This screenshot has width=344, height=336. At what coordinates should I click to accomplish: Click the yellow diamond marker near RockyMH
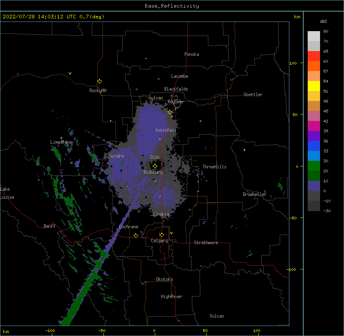[100, 81]
